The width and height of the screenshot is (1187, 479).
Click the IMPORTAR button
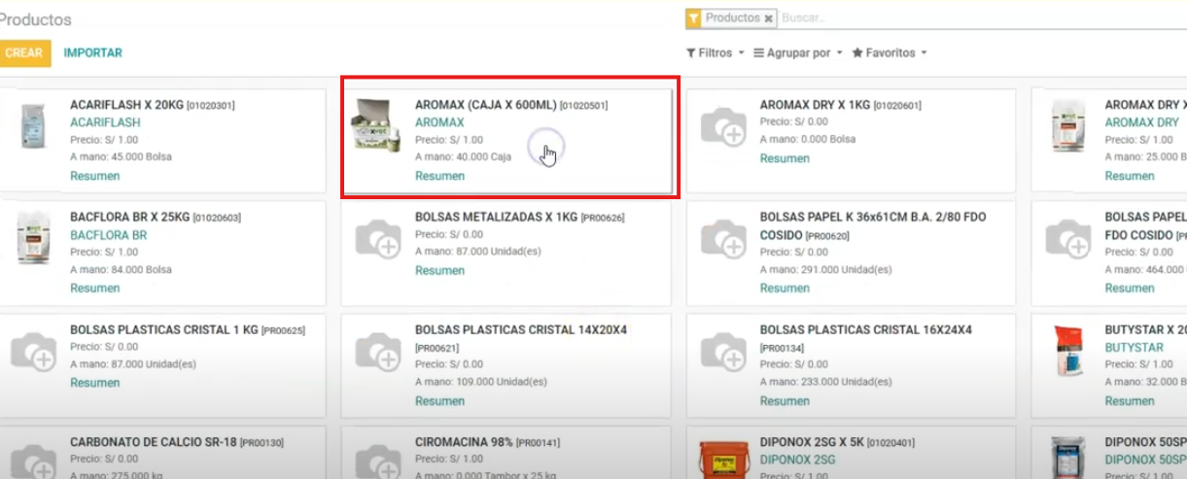pos(93,52)
